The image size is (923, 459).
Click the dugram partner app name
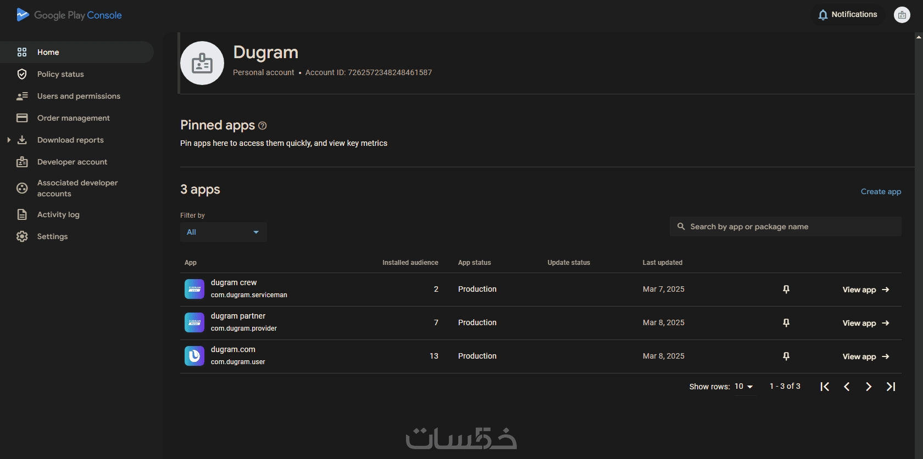point(238,316)
